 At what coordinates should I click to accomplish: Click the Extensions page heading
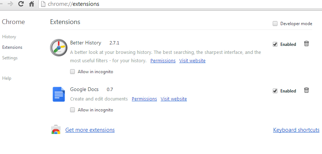click(65, 22)
